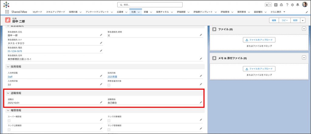311x134 pixels.
Task: Toggle the ランク計算権限 checkbox
Action: pos(109,120)
